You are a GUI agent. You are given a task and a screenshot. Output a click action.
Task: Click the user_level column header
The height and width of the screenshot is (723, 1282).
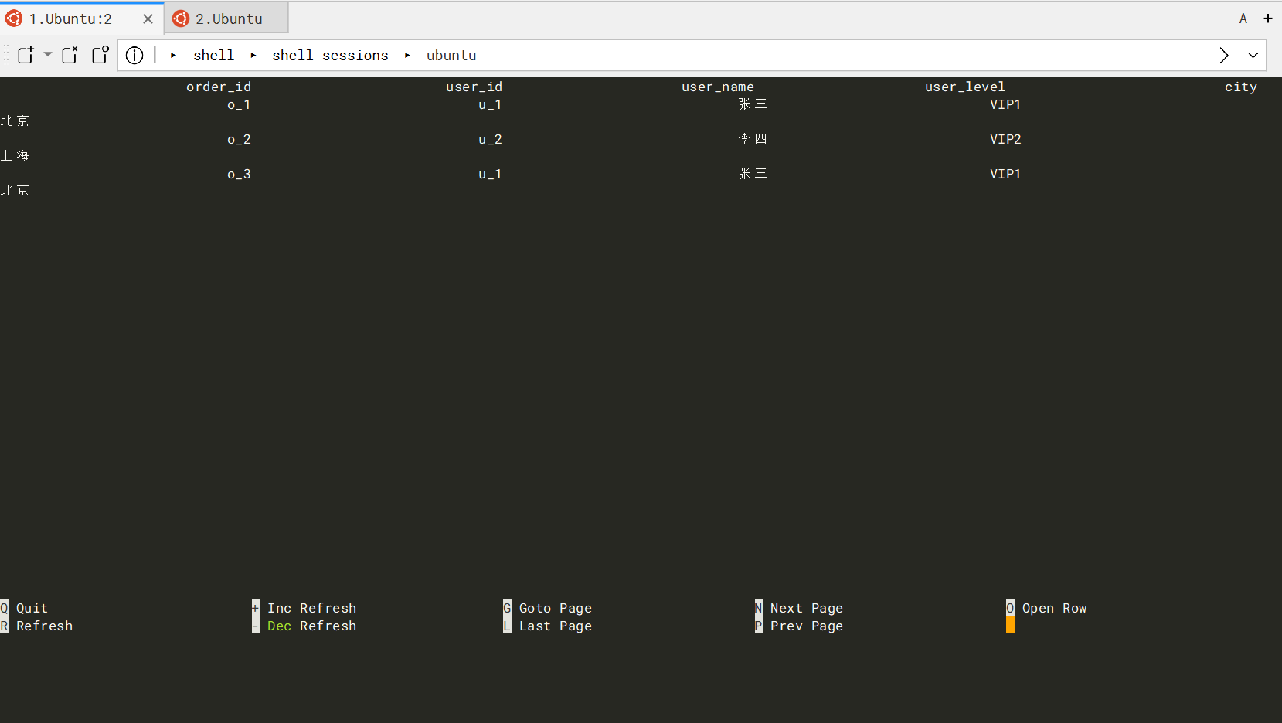tap(965, 87)
